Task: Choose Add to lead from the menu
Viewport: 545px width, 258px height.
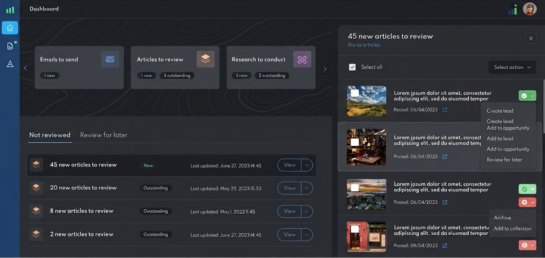Action: click(x=500, y=138)
